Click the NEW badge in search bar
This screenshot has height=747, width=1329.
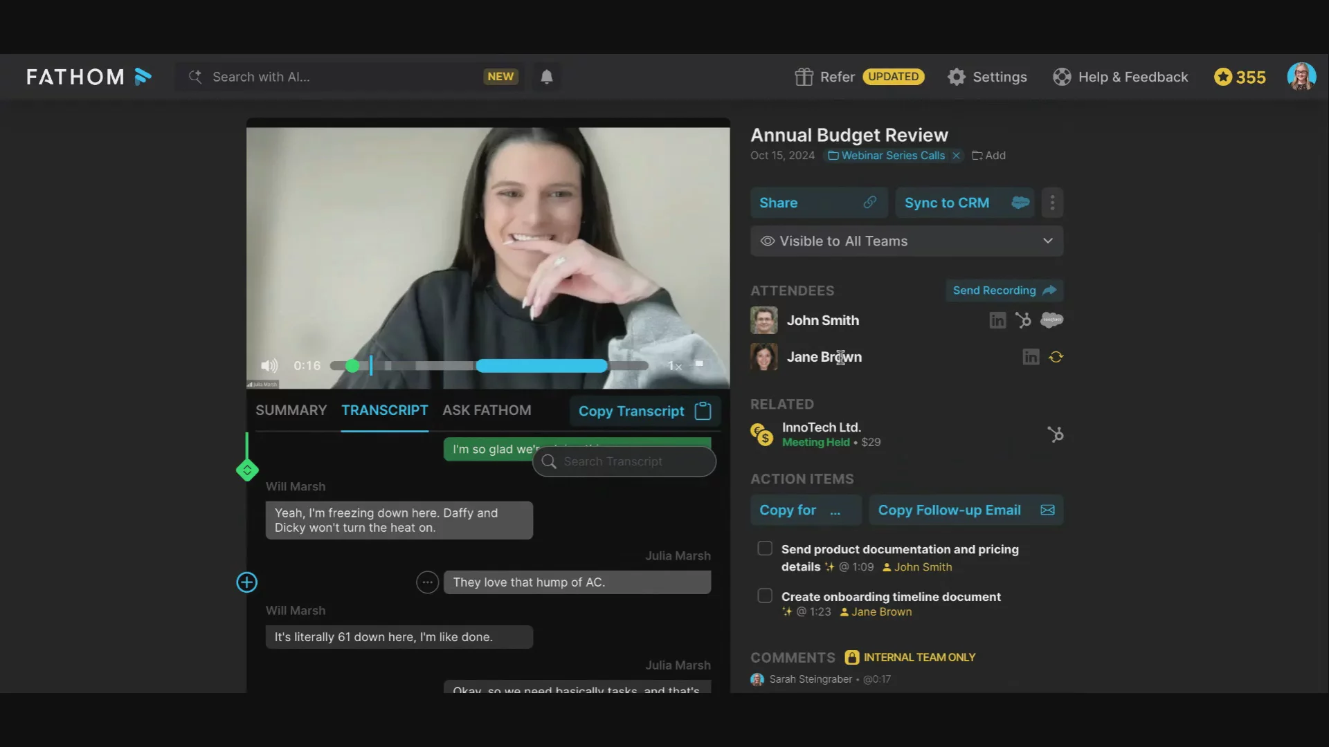(500, 77)
